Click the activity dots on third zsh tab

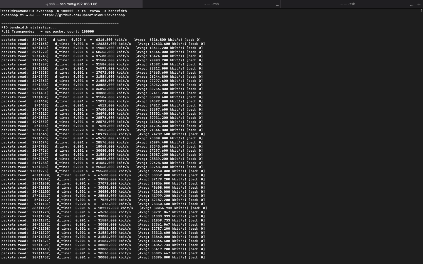pyautogui.click(x=412, y=5)
